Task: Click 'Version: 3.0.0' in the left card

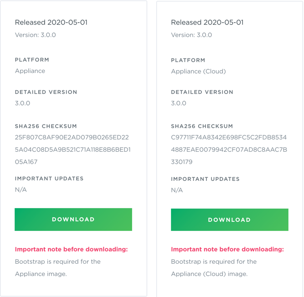Action: [x=36, y=35]
